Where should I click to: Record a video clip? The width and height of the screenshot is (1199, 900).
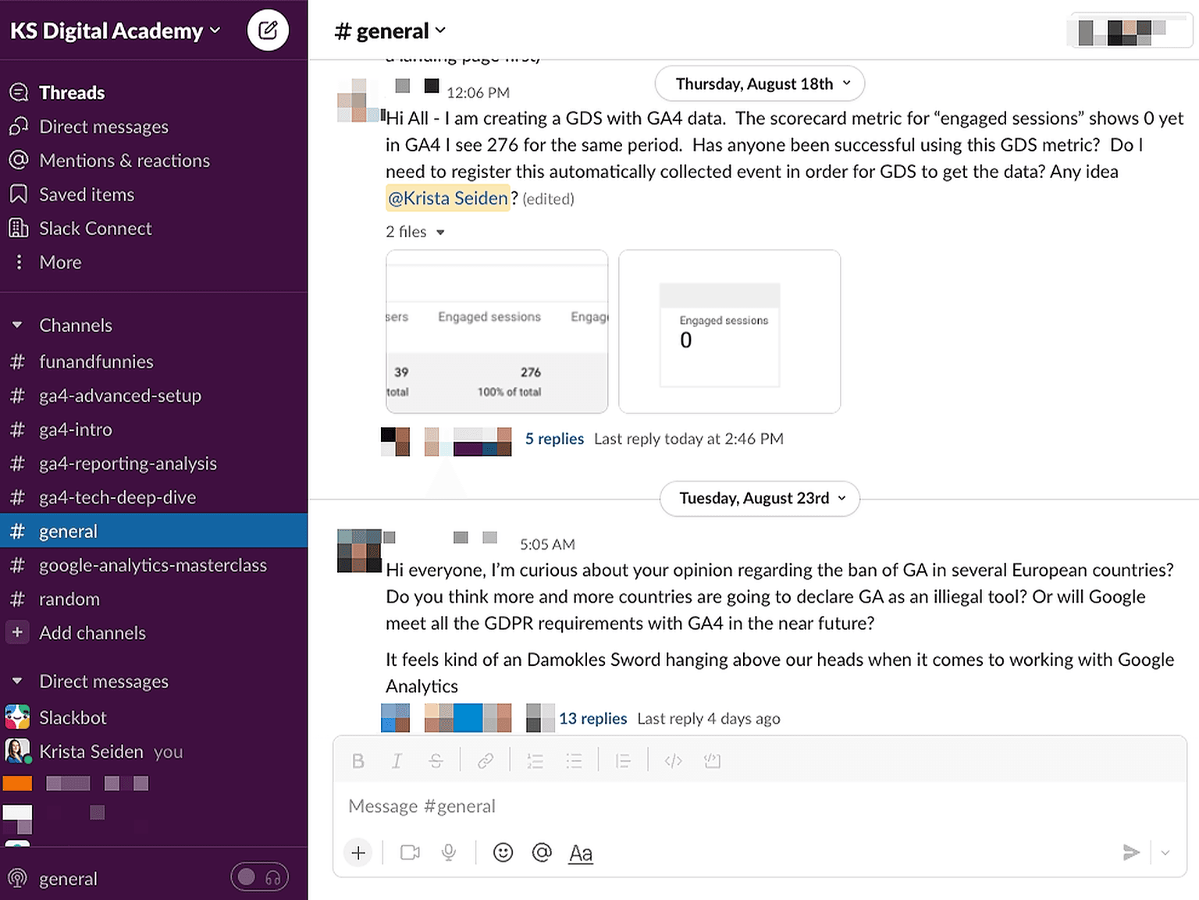point(410,853)
